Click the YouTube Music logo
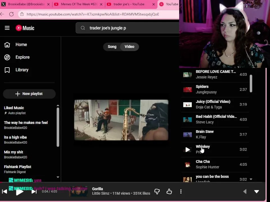This screenshot has width=270, height=202. 25,28
